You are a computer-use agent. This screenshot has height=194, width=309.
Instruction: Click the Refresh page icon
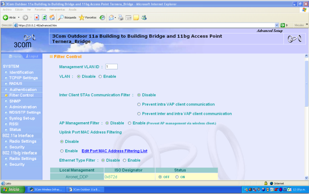point(44,18)
